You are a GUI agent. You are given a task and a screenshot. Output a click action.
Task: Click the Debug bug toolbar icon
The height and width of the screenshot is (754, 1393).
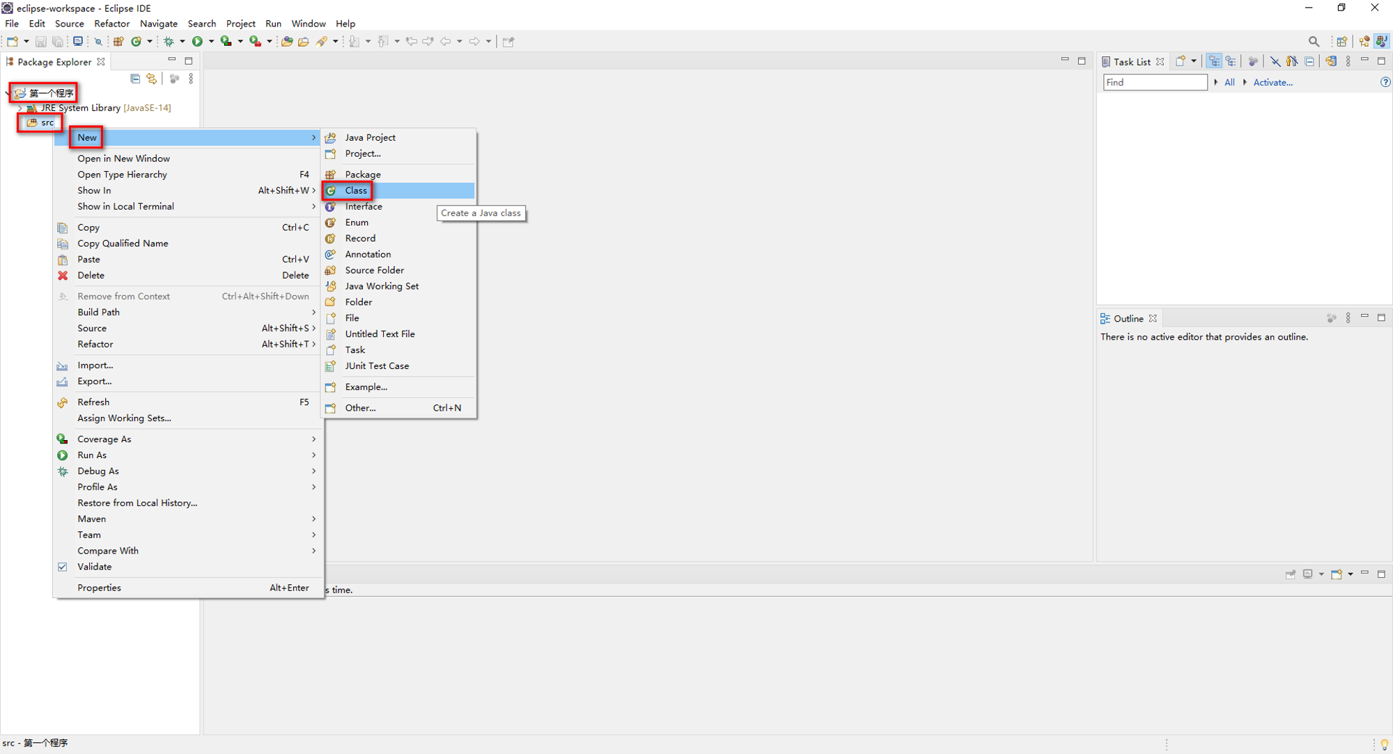pos(169,42)
